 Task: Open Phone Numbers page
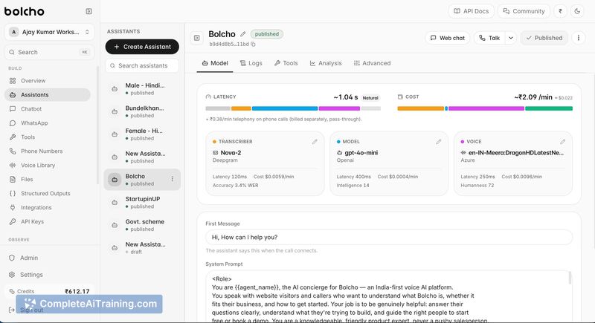point(48,151)
